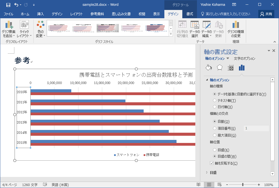Select the サイズとプロパティ icon
279x188 pixels.
pyautogui.click(x=231, y=68)
